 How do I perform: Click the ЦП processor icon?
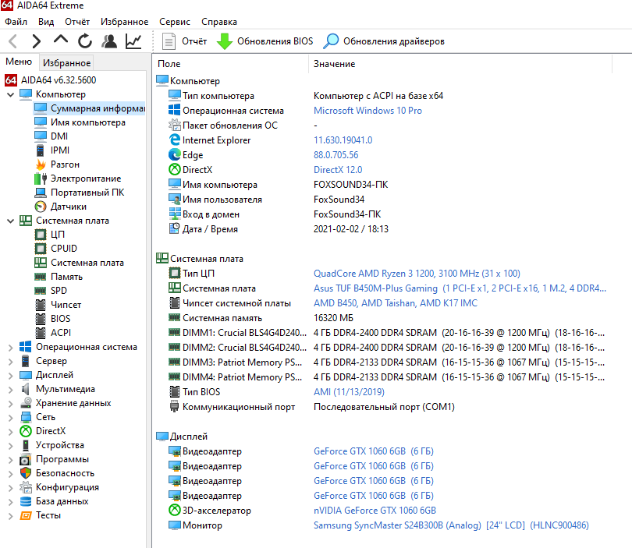41,235
